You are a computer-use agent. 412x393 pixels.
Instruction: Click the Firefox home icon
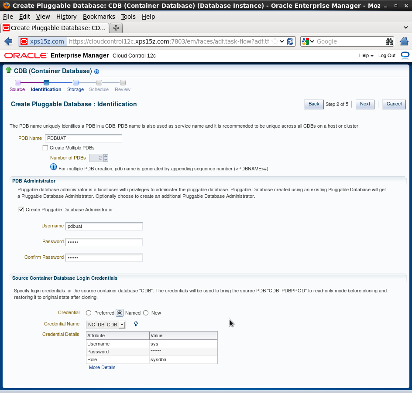(404, 41)
